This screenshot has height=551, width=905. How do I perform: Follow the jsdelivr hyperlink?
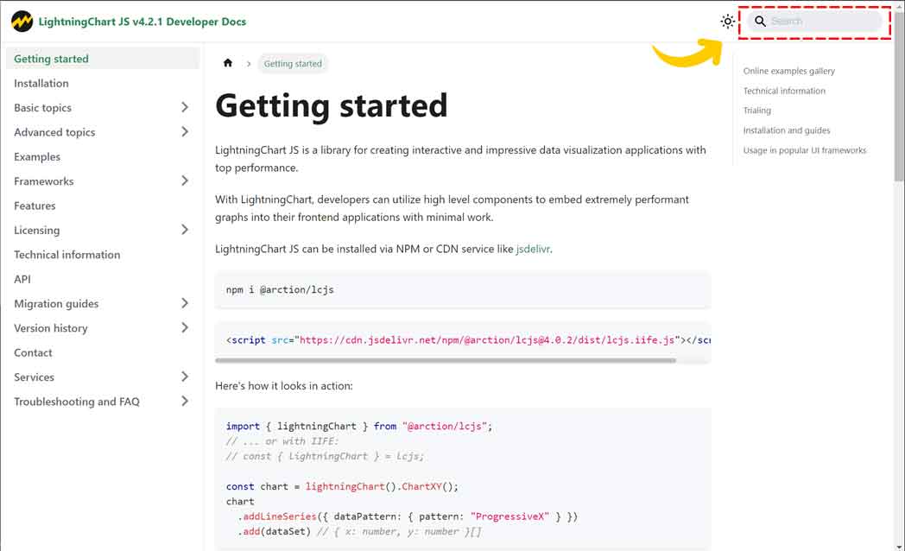pyautogui.click(x=532, y=249)
